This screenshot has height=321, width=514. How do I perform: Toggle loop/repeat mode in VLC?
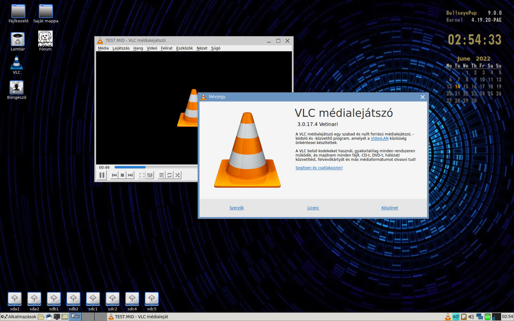169,175
